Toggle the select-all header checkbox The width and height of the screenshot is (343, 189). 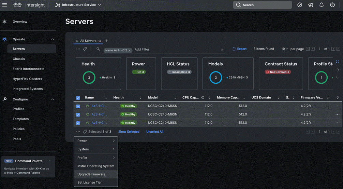[78, 98]
